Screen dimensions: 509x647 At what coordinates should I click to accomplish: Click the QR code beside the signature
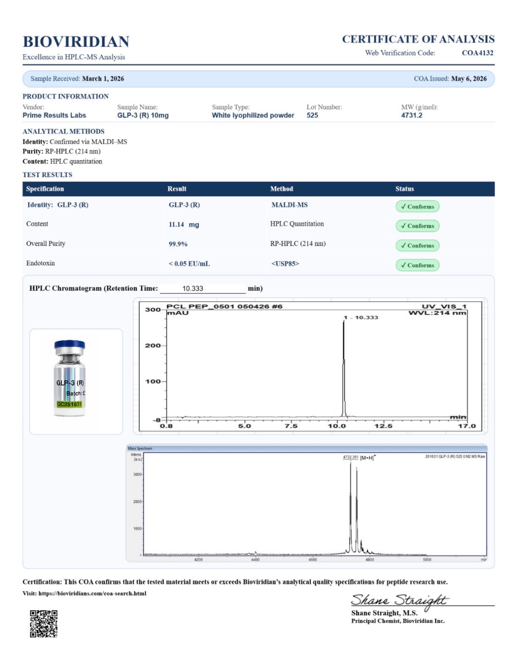pos(43,623)
